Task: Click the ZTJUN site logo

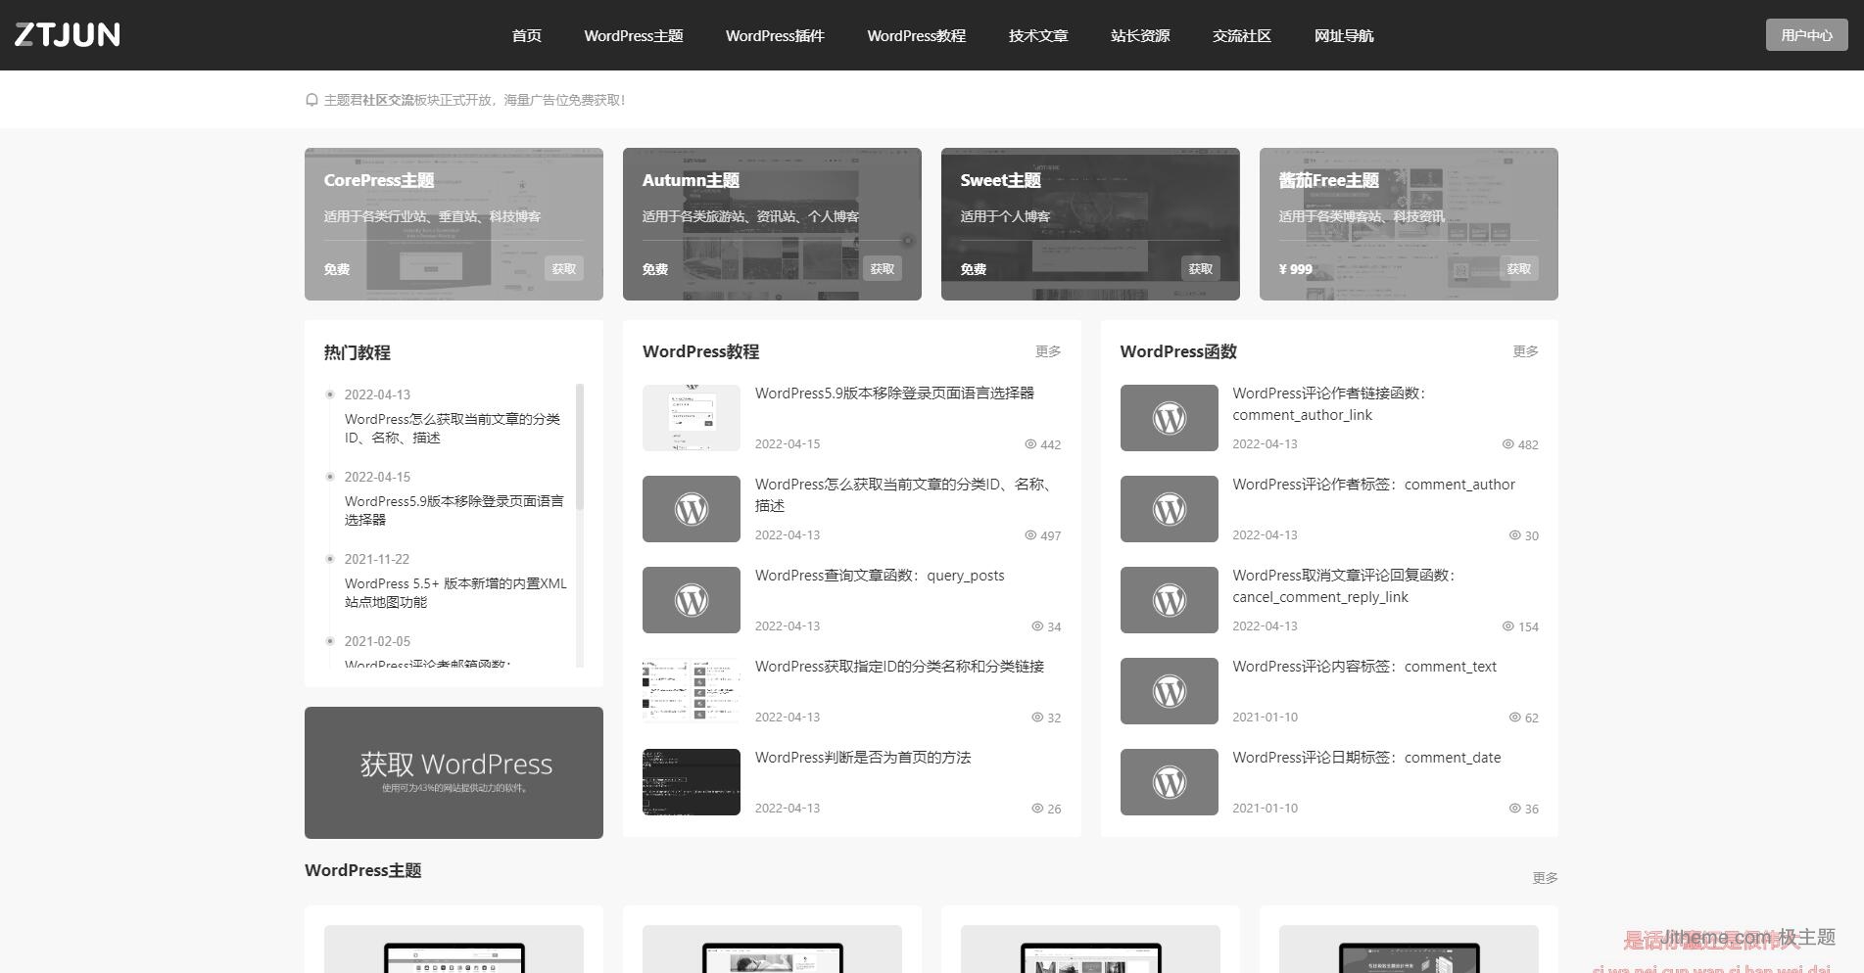Action: pyautogui.click(x=68, y=35)
